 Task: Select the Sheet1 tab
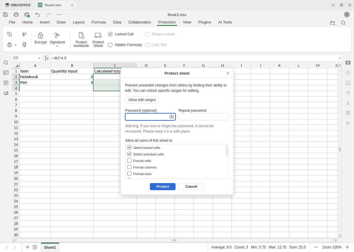(x=50, y=247)
